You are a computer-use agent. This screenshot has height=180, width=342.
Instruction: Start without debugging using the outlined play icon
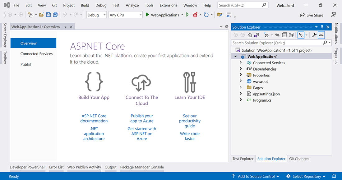point(187,15)
